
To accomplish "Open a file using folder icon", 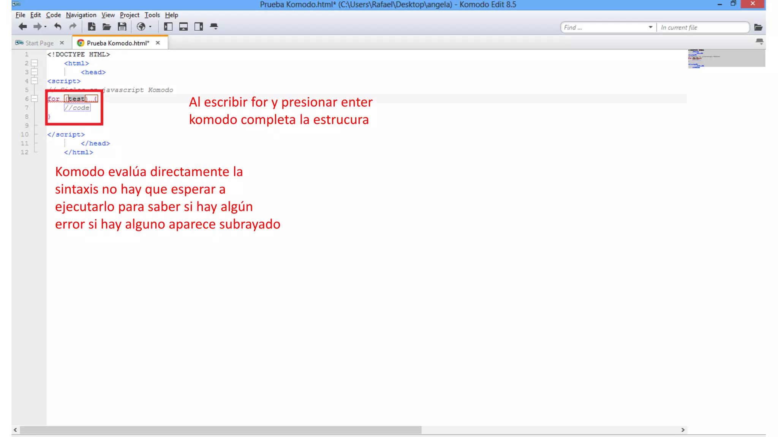I will (107, 27).
